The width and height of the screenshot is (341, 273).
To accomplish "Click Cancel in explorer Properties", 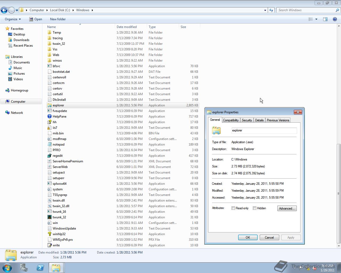I will click(269, 238).
